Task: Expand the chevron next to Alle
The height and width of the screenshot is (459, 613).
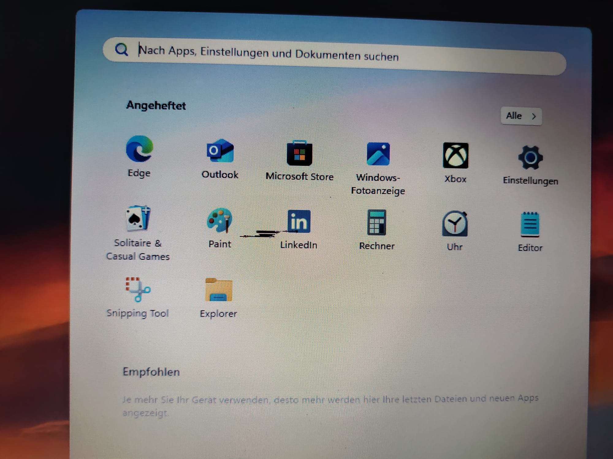Action: [x=534, y=117]
